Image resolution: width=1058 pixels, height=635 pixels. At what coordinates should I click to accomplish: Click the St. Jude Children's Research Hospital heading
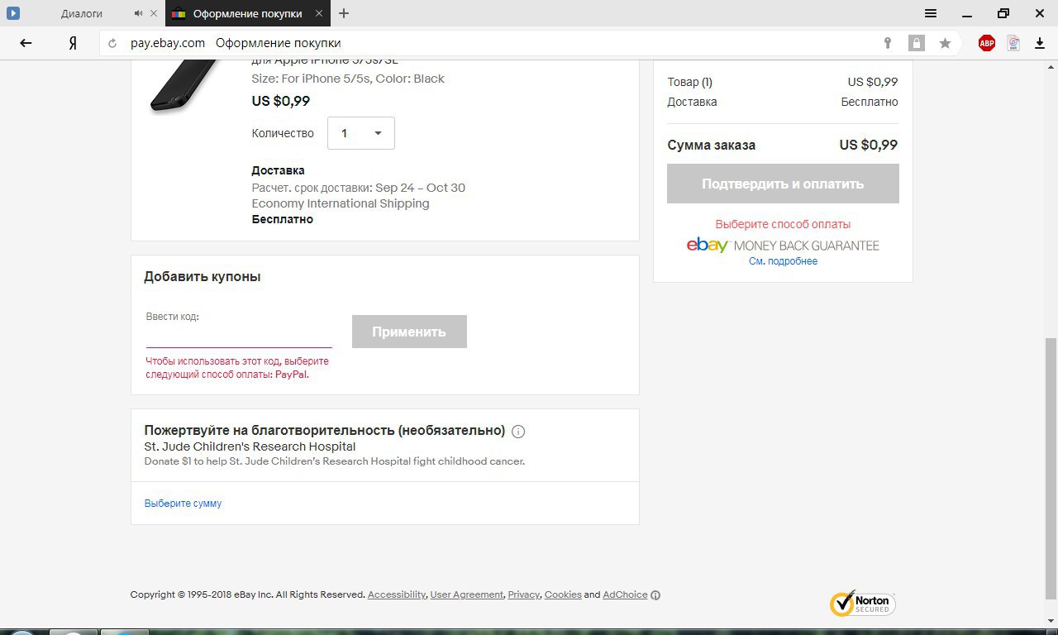tap(250, 446)
